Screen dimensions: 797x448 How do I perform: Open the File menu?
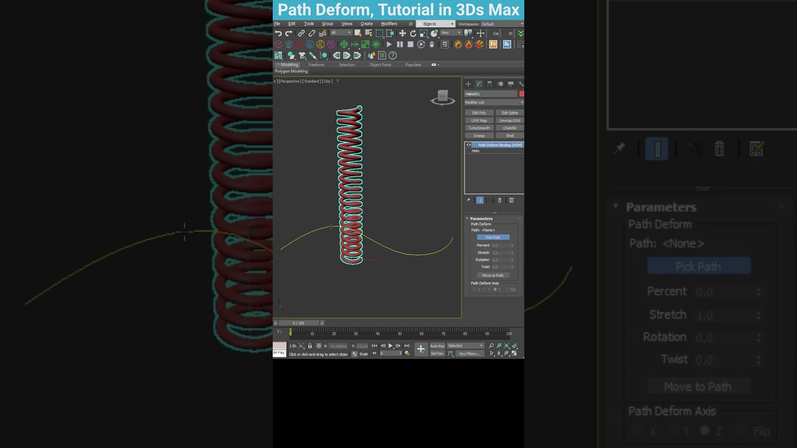coord(276,24)
